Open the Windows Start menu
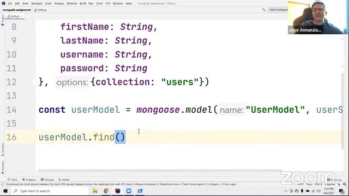This screenshot has height=196, width=349. coord(5,191)
